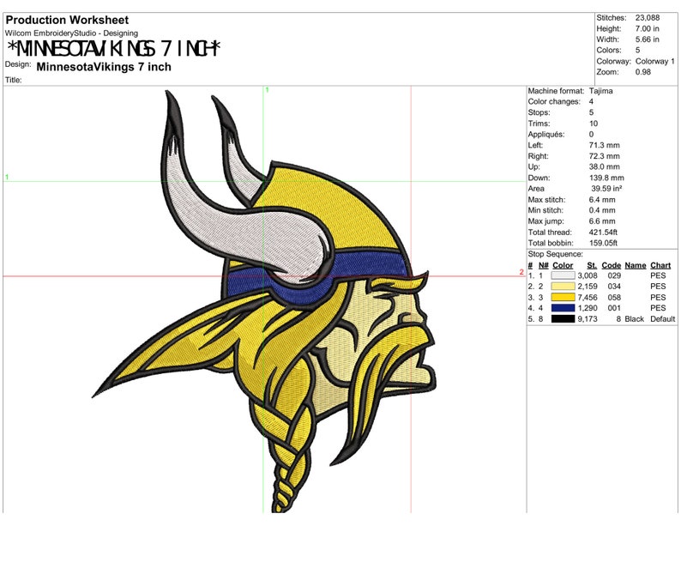Screen dimensions: 681x562
Task: Click the stitches value '23,088'
Action: [x=648, y=18]
